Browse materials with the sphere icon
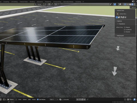Screen dimensions: 137x103 pos(61,100)
